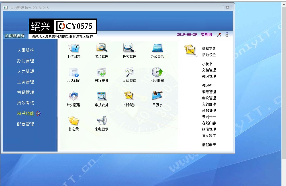Click the 绍兴地区最具影响力 slogan text
This screenshot has height=186, width=286.
pyautogui.click(x=62, y=36)
